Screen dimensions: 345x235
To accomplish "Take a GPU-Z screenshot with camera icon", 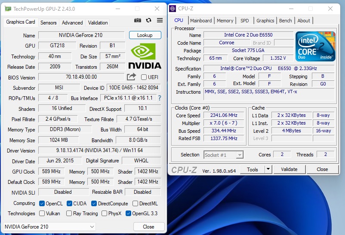I will [138, 21].
